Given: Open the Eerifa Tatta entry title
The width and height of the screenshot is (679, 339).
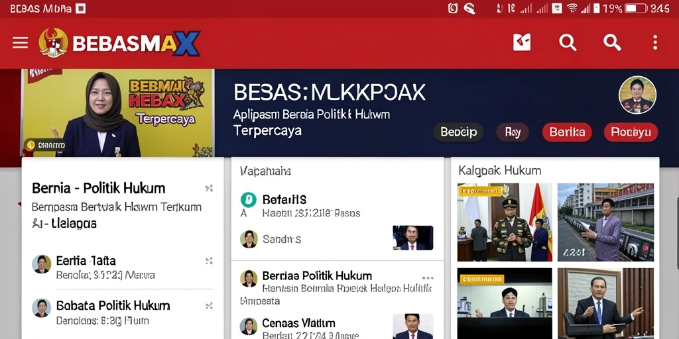Looking at the screenshot, I should [x=86, y=261].
